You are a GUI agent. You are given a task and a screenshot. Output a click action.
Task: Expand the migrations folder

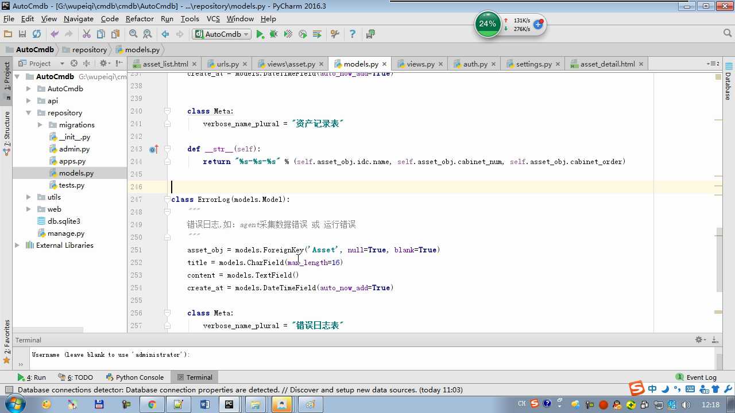[40, 124]
